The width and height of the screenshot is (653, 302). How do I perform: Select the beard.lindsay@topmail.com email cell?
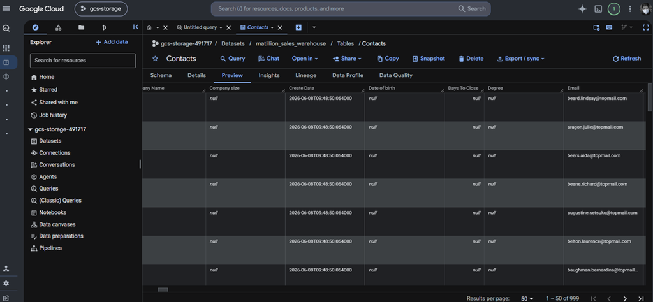(603, 107)
